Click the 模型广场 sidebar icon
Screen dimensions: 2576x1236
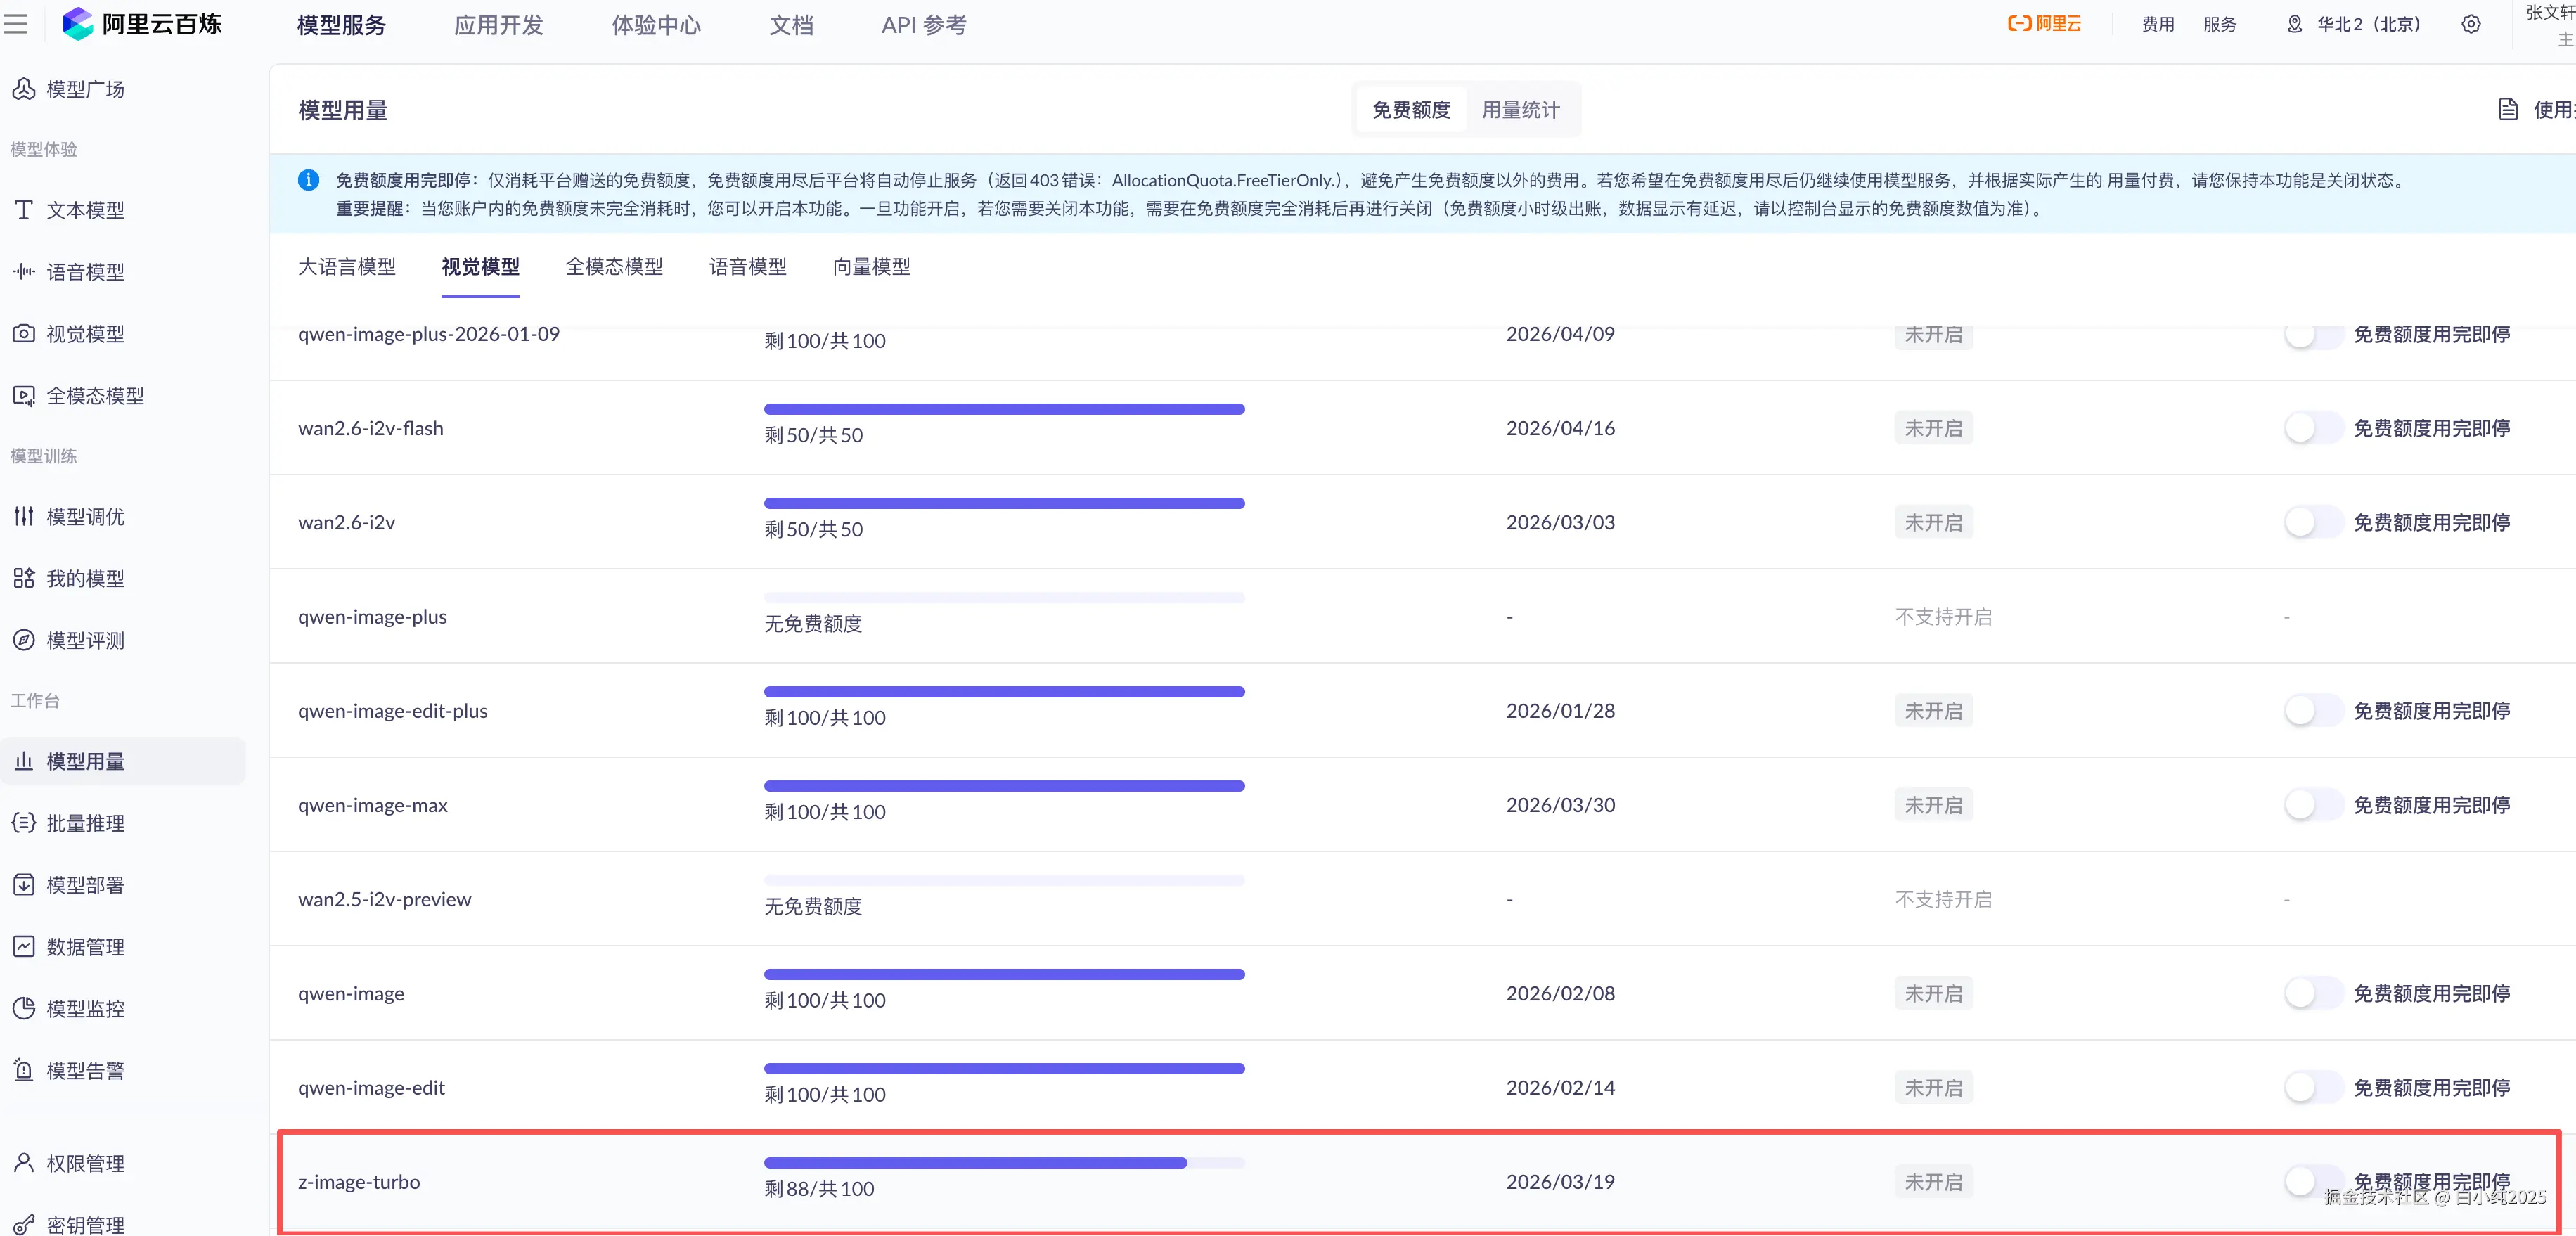click(24, 89)
